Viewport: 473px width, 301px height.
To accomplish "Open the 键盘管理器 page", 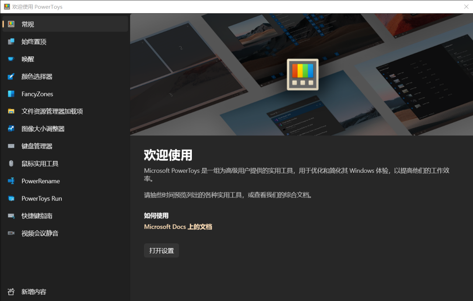I will tap(65, 146).
